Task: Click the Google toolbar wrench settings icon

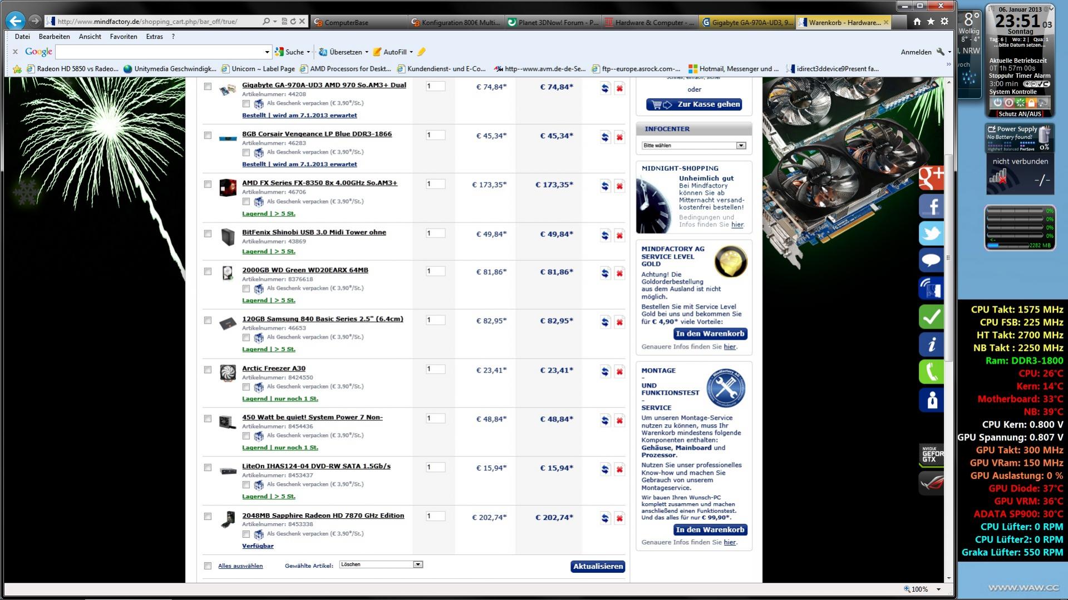Action: 941,52
